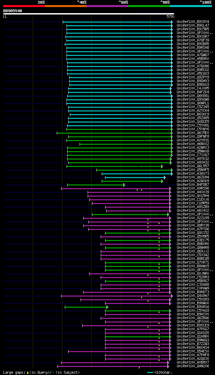Open hit UniRef100_Q5N9F5

click(x=193, y=170)
